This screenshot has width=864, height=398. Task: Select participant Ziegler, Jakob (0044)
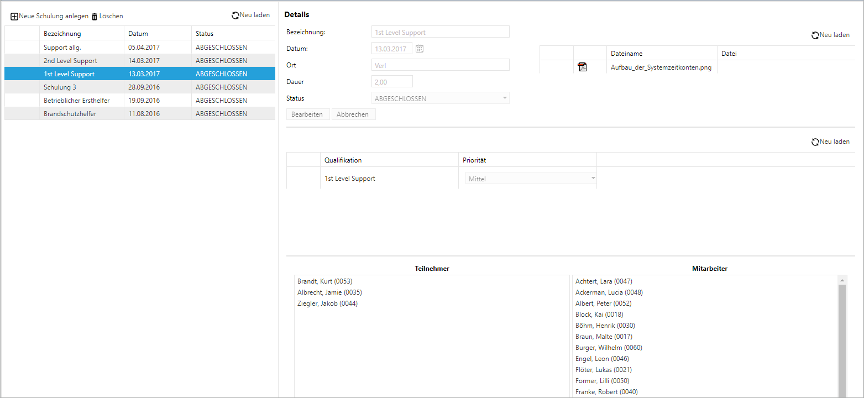click(x=327, y=303)
